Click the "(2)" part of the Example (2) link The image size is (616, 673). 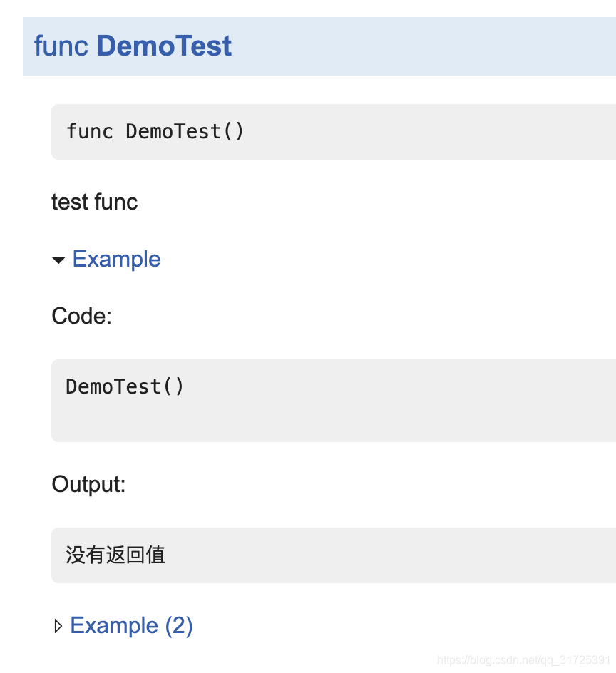tap(179, 625)
